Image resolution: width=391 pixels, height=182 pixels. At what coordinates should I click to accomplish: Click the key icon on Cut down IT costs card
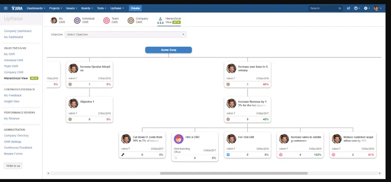click(x=123, y=155)
